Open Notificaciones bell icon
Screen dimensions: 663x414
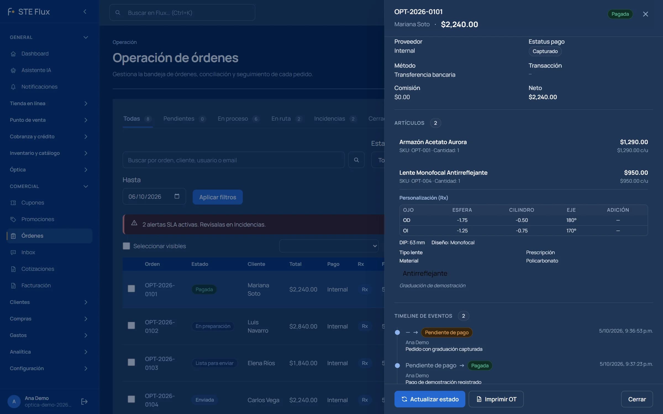(x=13, y=87)
